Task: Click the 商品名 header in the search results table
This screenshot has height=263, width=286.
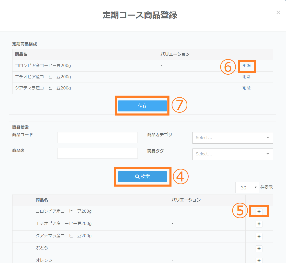Action: (42, 200)
